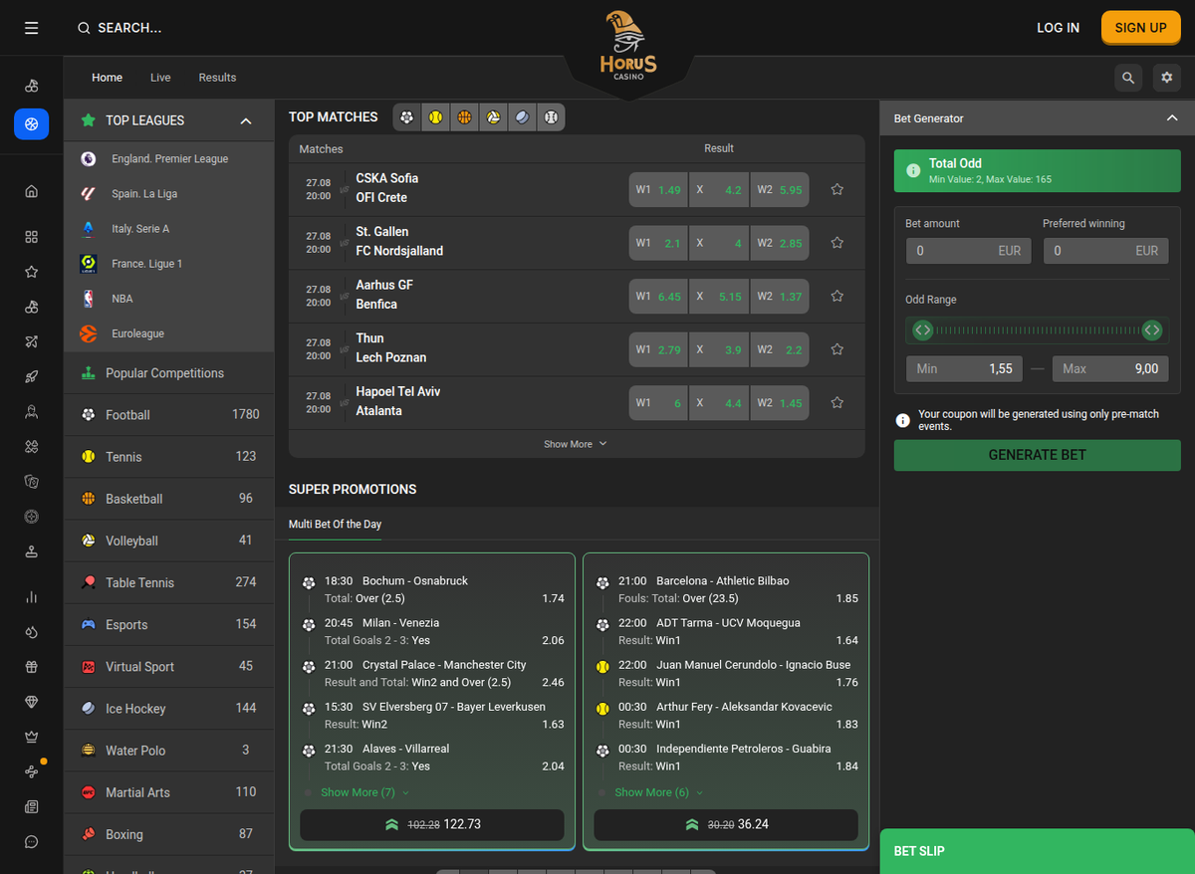The height and width of the screenshot is (874, 1195).
Task: Select W1 1.49 odd for CSKA Sofia
Action: [658, 190]
